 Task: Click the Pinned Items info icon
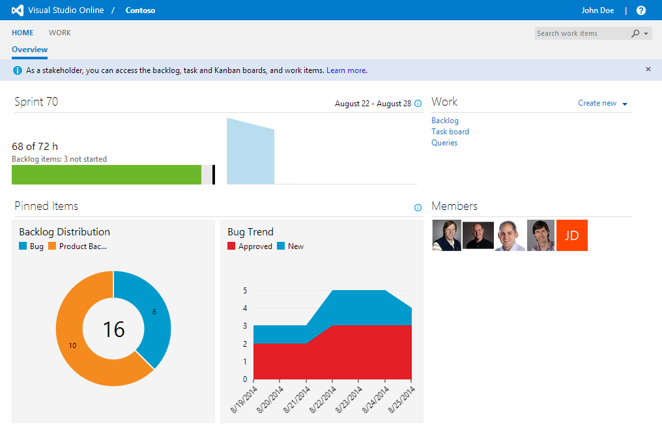coord(418,208)
